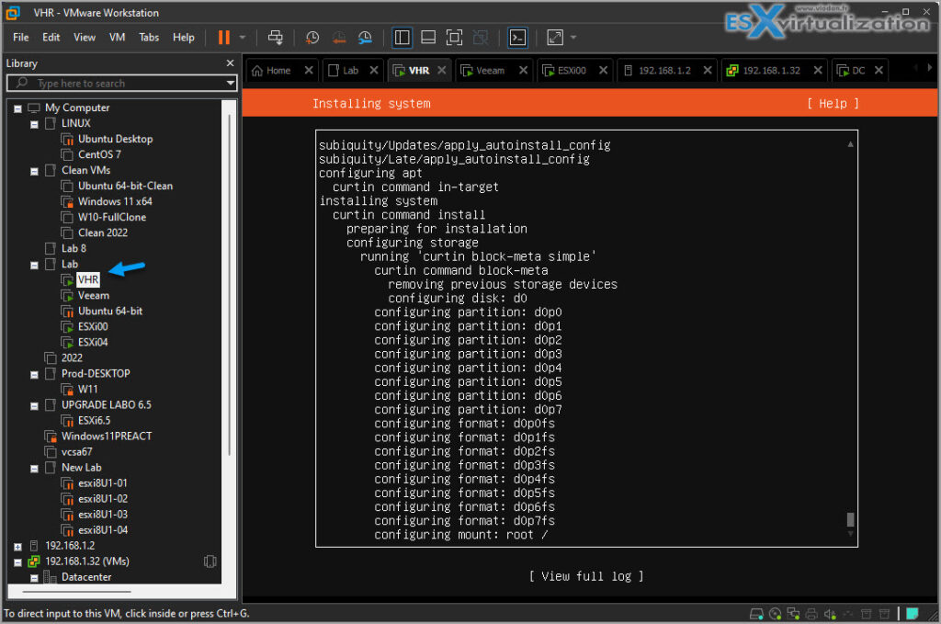
Task: Send Ctrl+Alt+Del to the guest OS
Action: pyautogui.click(x=275, y=37)
